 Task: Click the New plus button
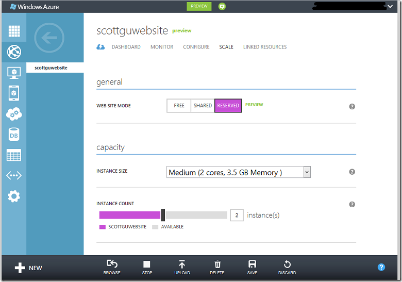pyautogui.click(x=28, y=268)
